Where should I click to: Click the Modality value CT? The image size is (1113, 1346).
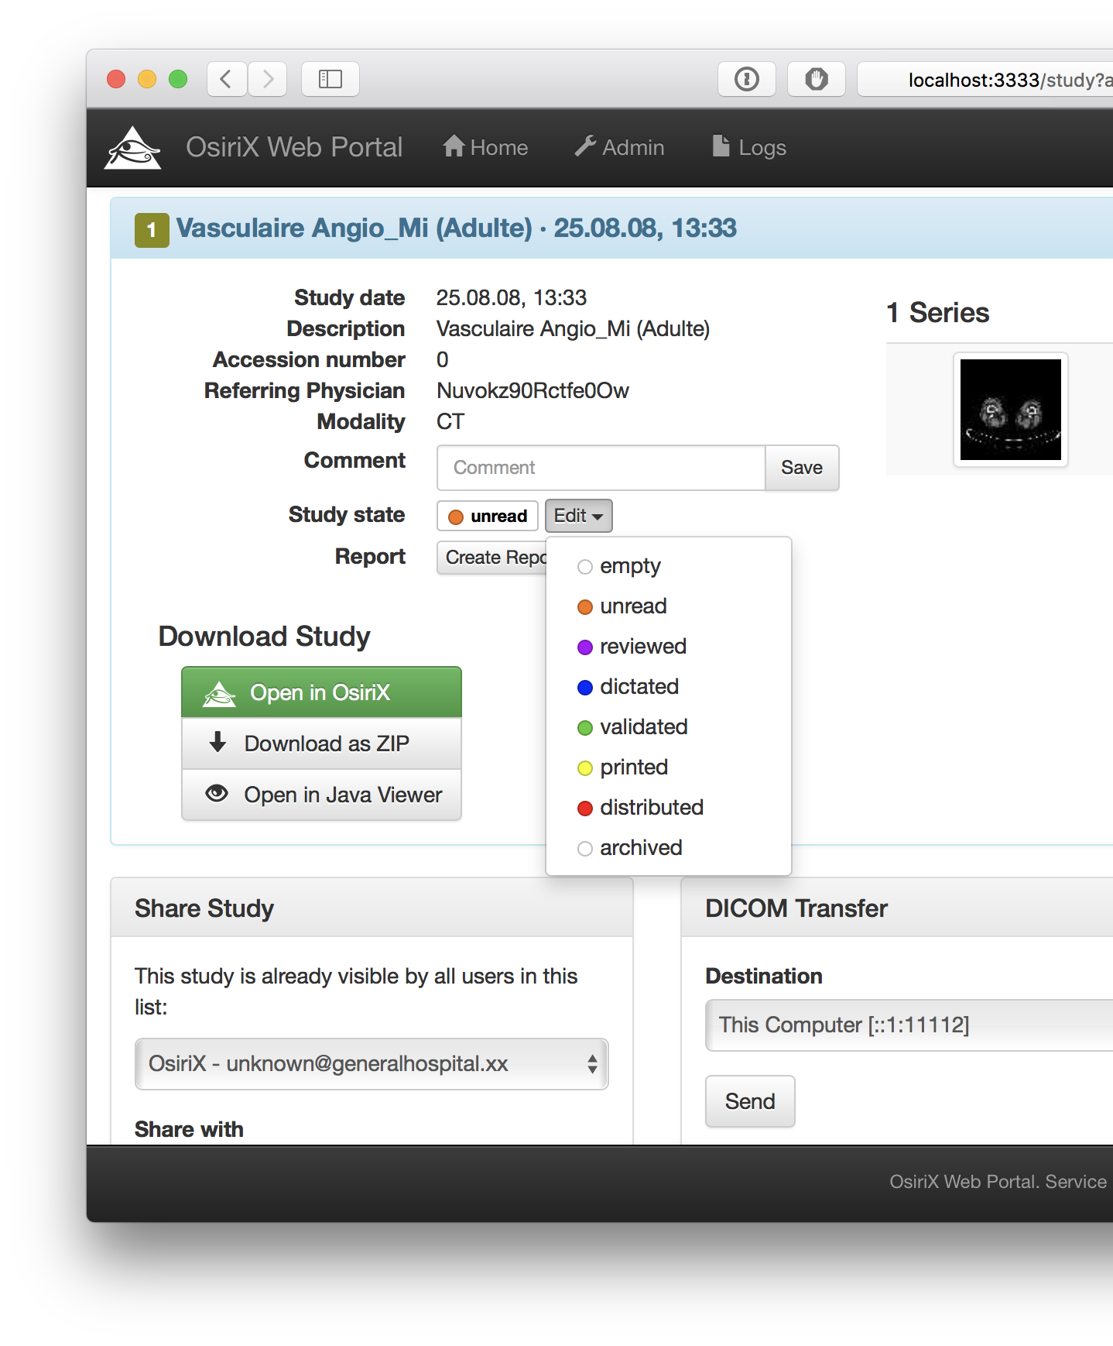(x=450, y=422)
